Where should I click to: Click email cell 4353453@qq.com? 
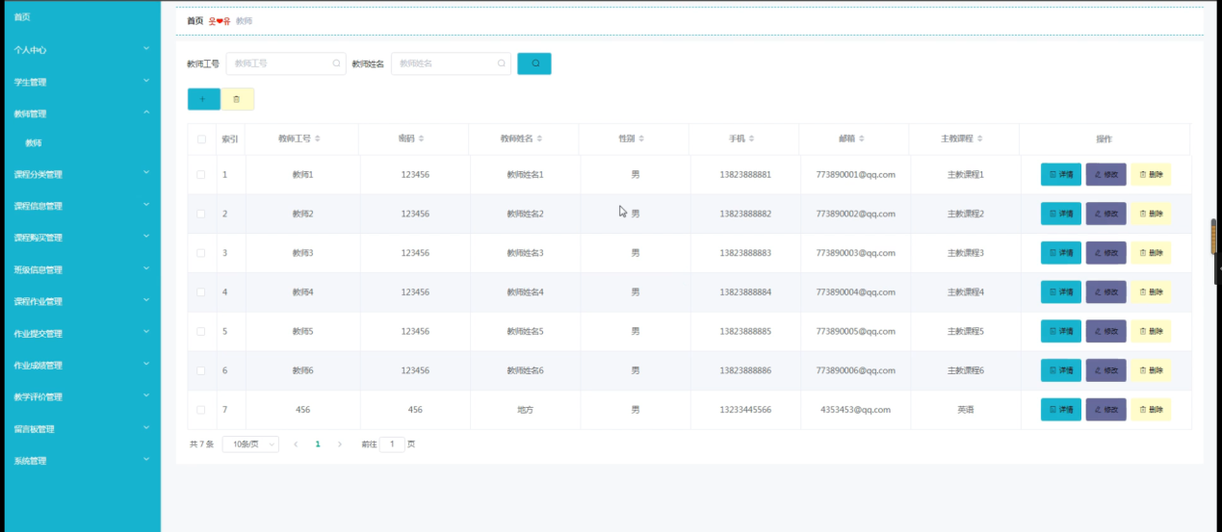pos(855,410)
